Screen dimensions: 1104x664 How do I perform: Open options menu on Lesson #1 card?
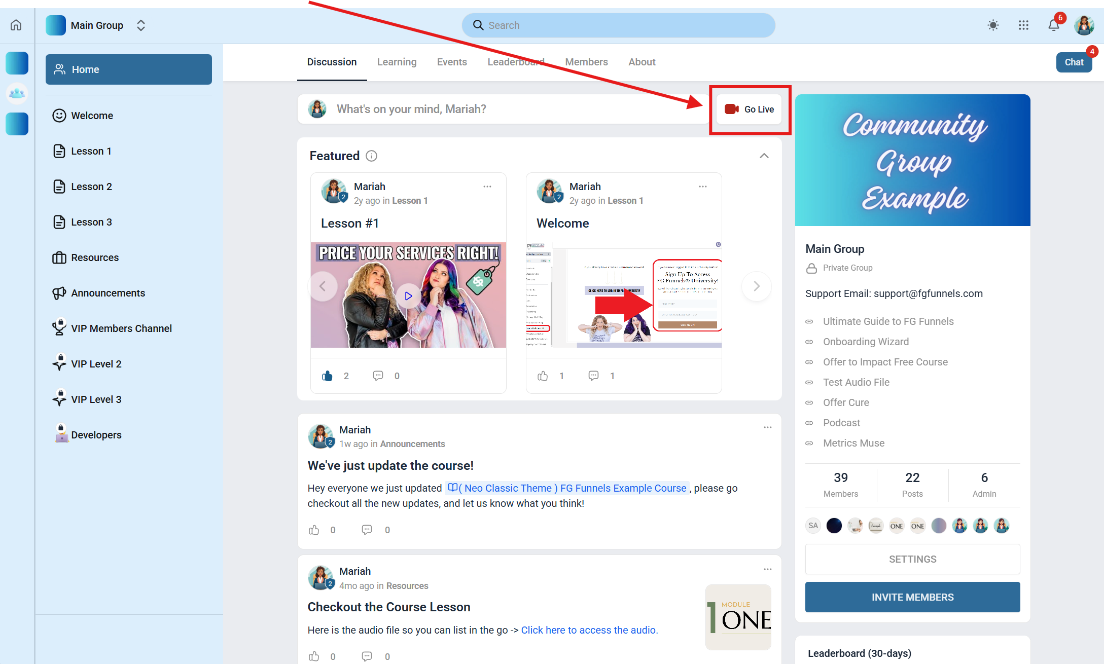click(487, 187)
